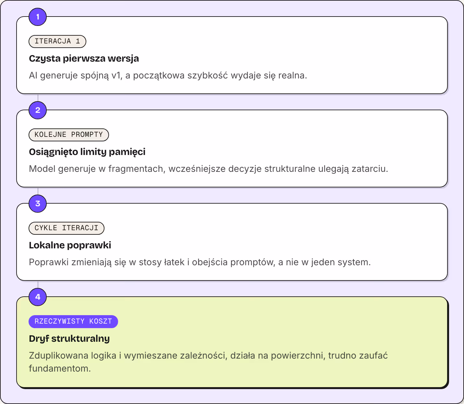Click the step 4 number badge
Viewport: 464px width, 404px height.
(x=38, y=297)
